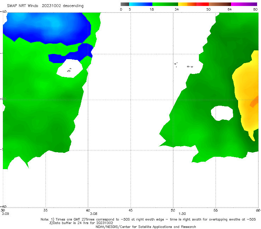Choose the brown segment of the color bar
This screenshot has height=229, width=261.
pos(220,4)
